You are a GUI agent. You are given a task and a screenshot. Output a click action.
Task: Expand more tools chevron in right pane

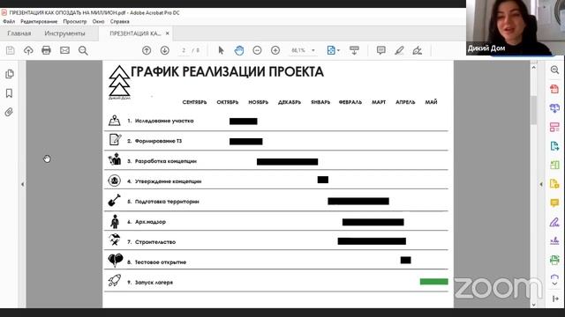pos(554,284)
